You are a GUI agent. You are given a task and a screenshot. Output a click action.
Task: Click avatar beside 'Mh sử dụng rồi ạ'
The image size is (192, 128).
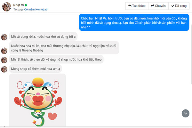pyautogui.click(x=4, y=37)
